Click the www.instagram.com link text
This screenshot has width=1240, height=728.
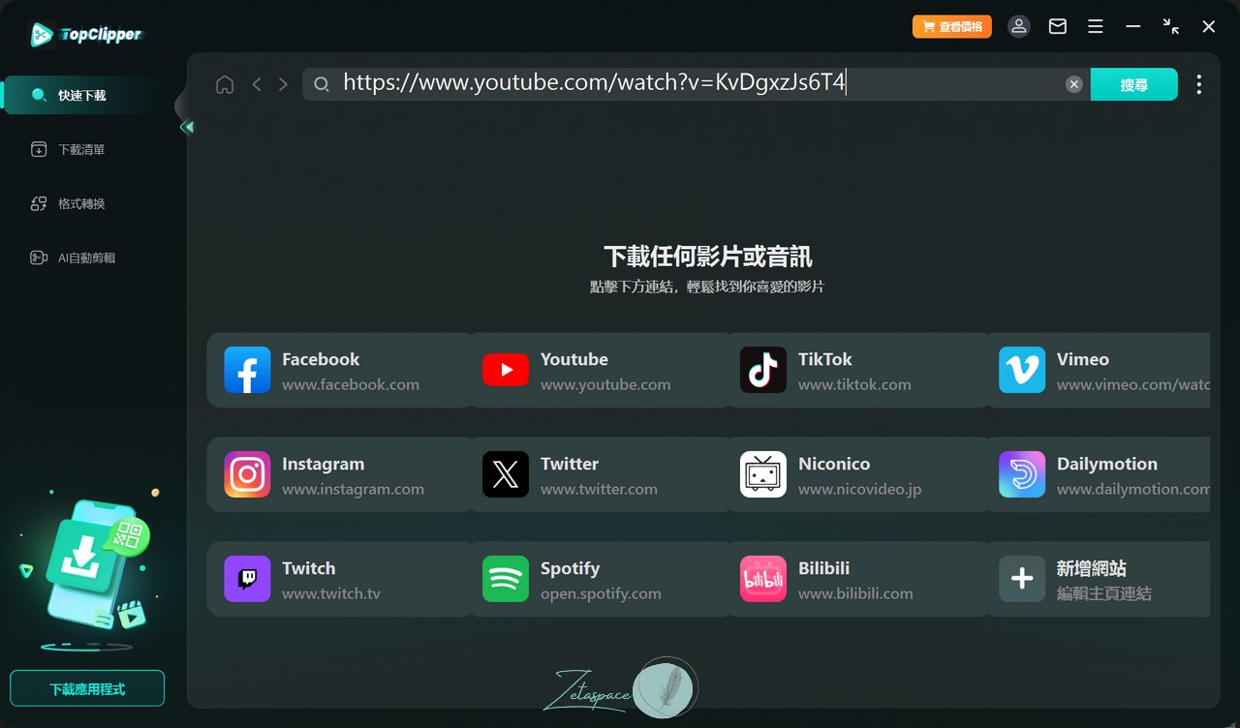353,489
